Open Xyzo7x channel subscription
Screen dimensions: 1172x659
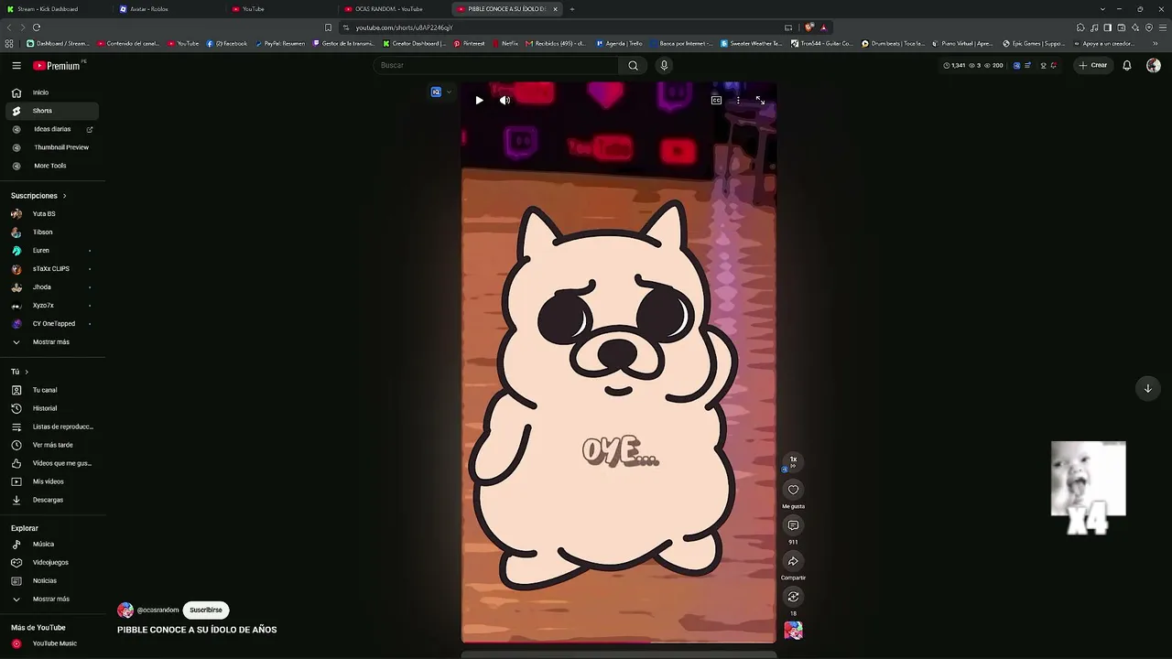(x=52, y=306)
